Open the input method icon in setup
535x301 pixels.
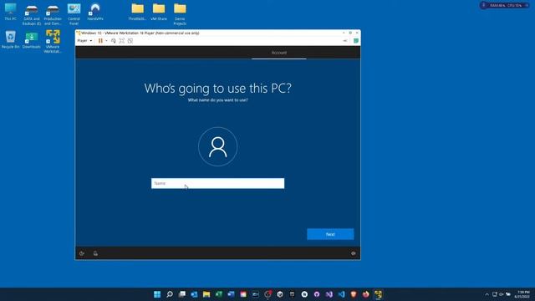95,253
